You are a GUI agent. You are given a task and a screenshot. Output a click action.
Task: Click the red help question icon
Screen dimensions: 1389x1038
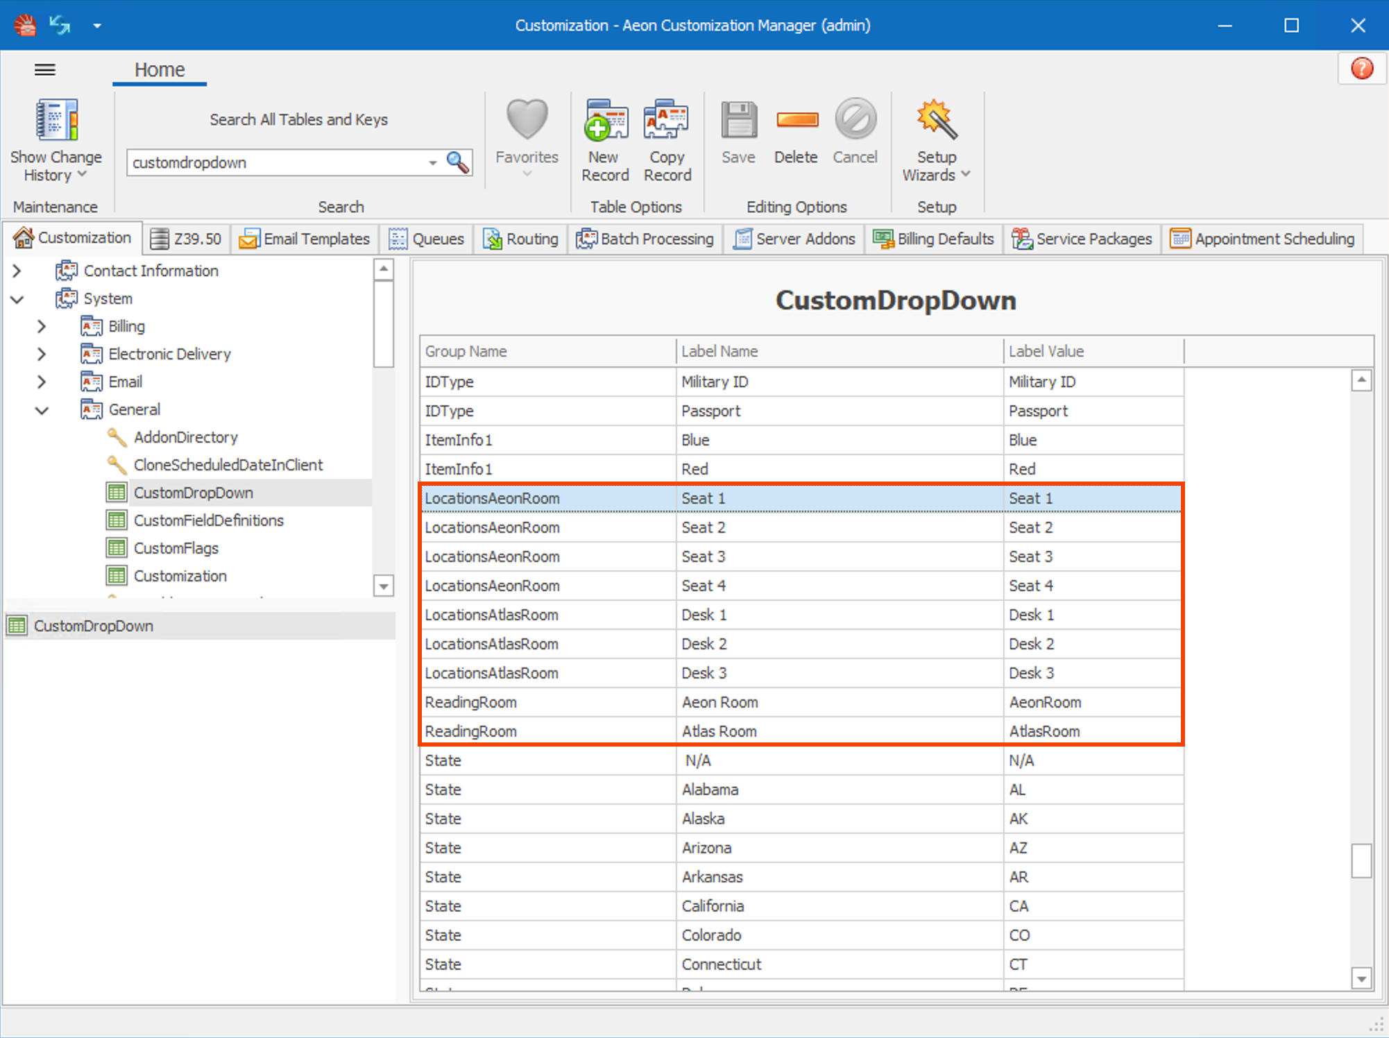(x=1361, y=69)
